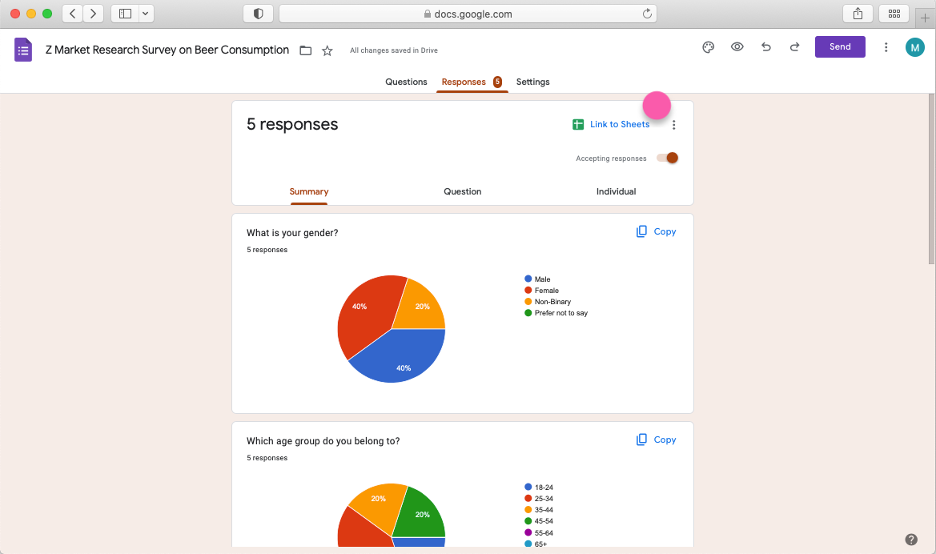Select the Individual responses tab
Image resolution: width=936 pixels, height=554 pixels.
pyautogui.click(x=616, y=191)
